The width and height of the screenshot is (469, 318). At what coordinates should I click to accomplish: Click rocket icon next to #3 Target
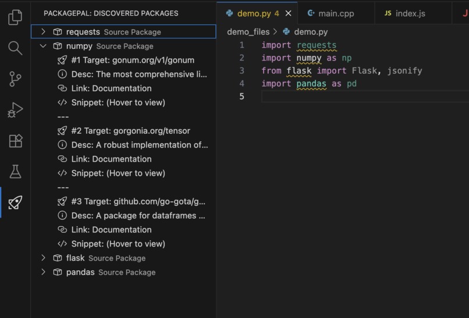point(62,202)
